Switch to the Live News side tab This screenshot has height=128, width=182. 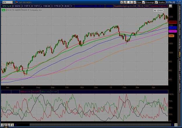[x=180, y=87]
